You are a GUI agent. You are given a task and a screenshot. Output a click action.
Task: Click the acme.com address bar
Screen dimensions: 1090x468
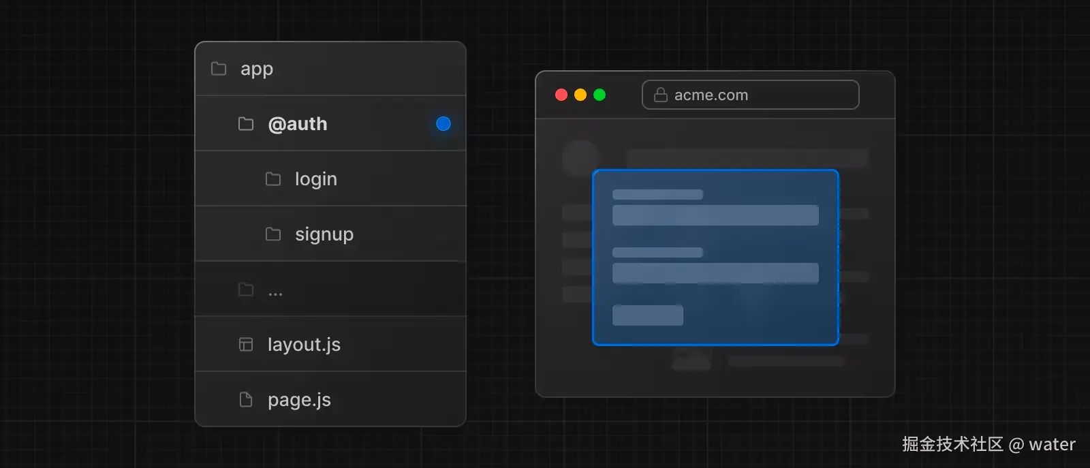pyautogui.click(x=751, y=95)
